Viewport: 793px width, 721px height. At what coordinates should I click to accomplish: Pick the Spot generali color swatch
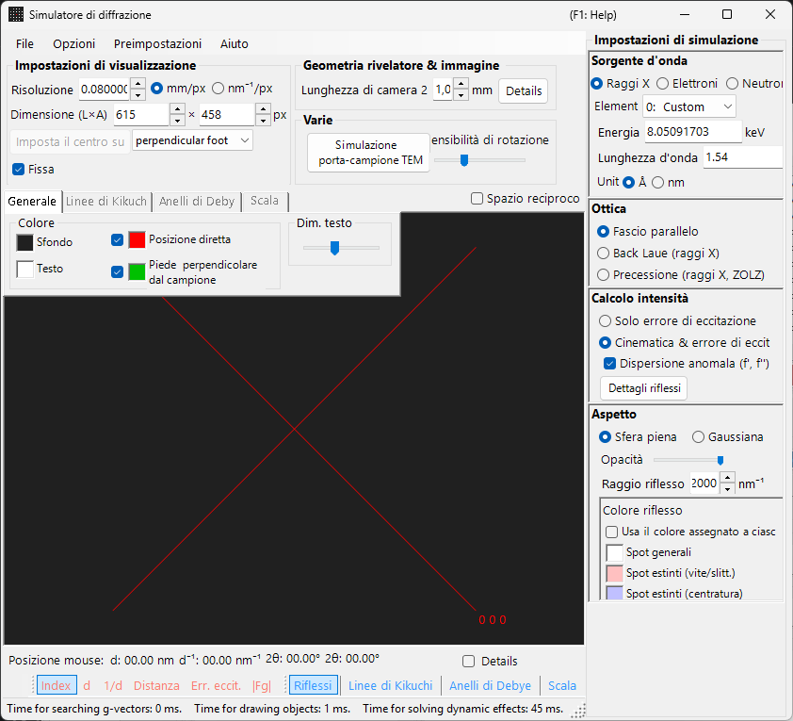[x=614, y=552]
